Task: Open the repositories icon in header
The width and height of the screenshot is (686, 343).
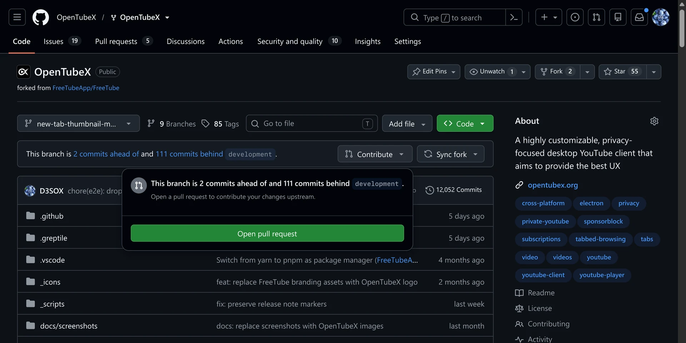Action: pos(618,17)
